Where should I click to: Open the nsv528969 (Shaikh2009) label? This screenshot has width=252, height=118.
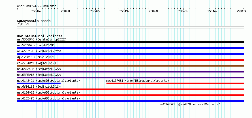pos(36,45)
